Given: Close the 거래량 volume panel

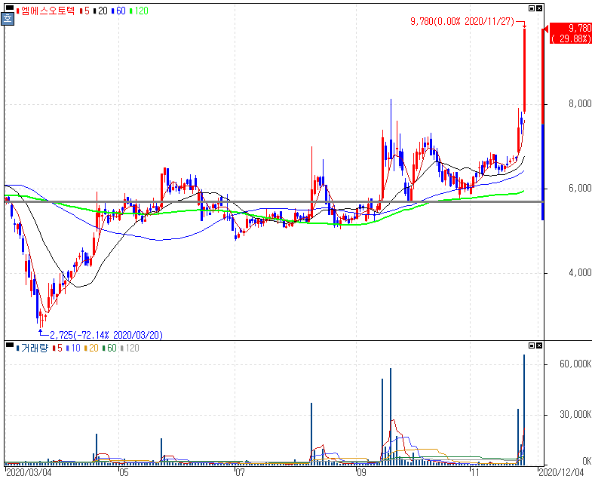Looking at the screenshot, I should [x=539, y=345].
